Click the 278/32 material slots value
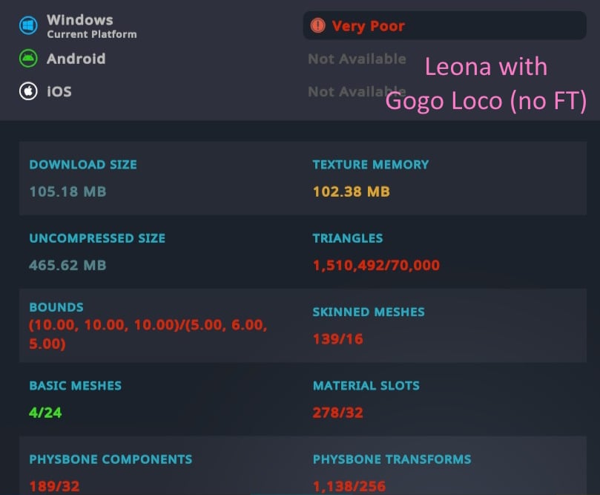600x495 pixels. pyautogui.click(x=338, y=413)
